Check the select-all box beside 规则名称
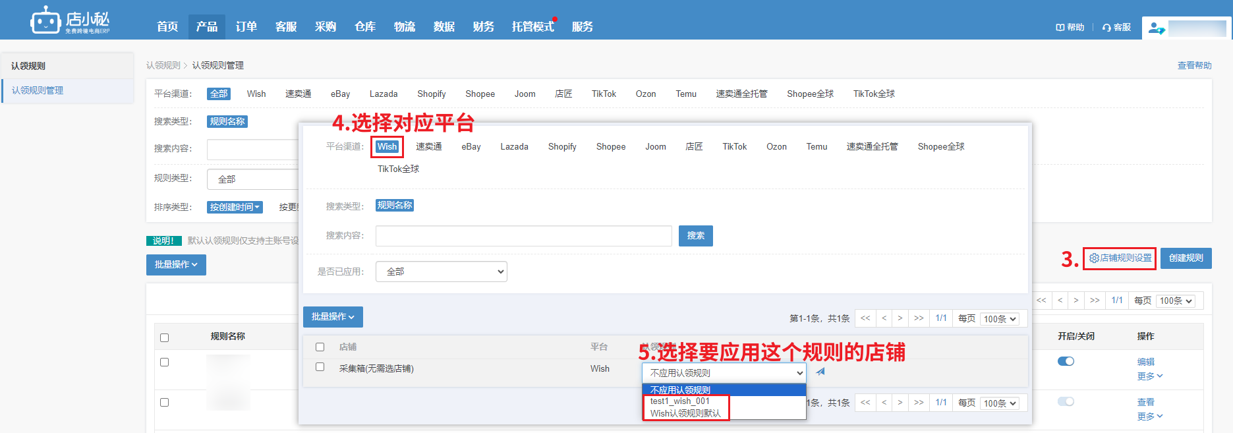The image size is (1233, 433). 165,337
